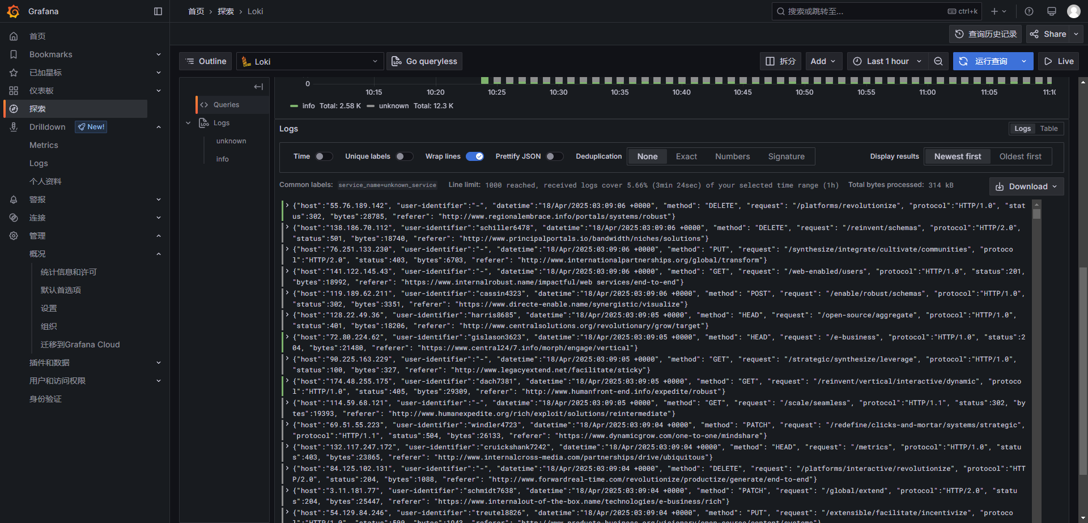Click the dashboards grid icon
Image resolution: width=1088 pixels, height=523 pixels.
[14, 91]
